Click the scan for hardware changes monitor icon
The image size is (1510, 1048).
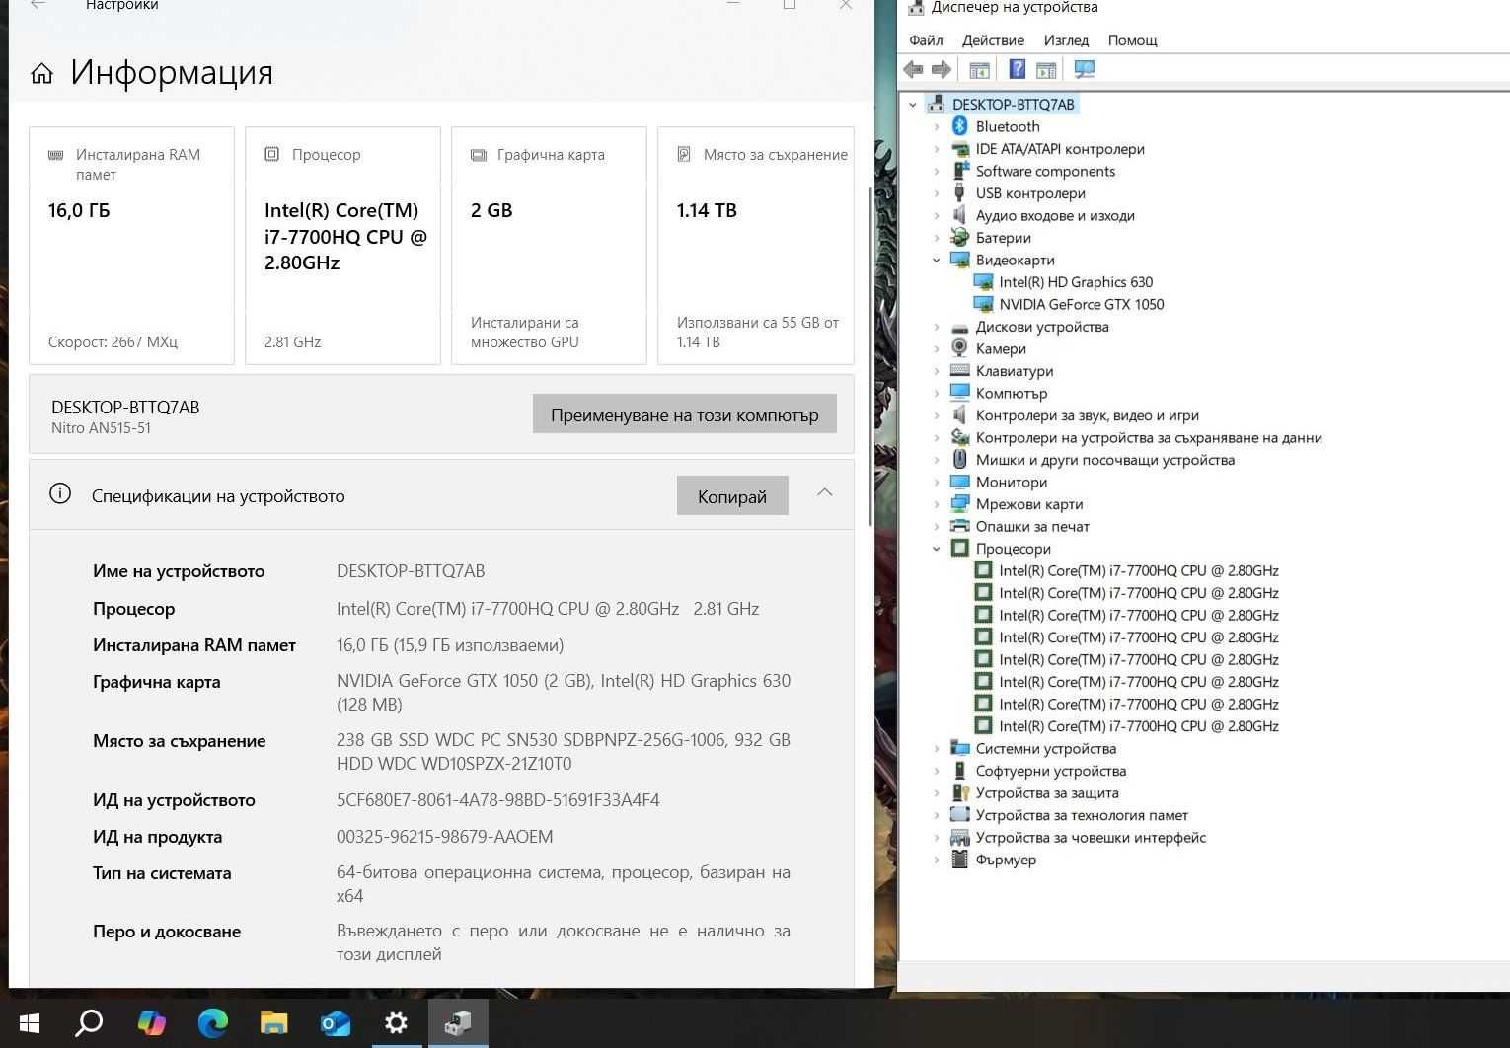pyautogui.click(x=1085, y=69)
